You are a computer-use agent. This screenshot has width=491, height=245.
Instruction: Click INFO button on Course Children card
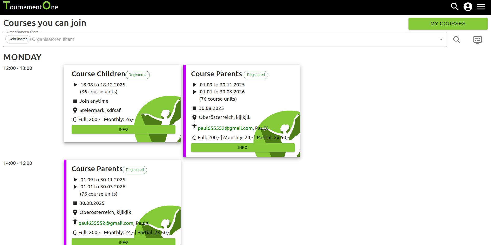pyautogui.click(x=123, y=129)
